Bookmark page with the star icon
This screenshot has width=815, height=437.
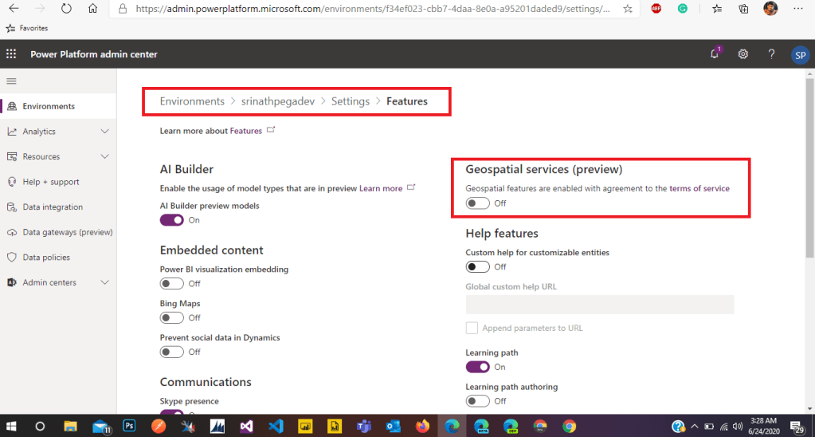point(628,9)
